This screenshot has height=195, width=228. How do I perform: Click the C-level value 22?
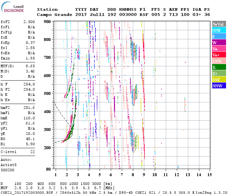tap(32, 152)
